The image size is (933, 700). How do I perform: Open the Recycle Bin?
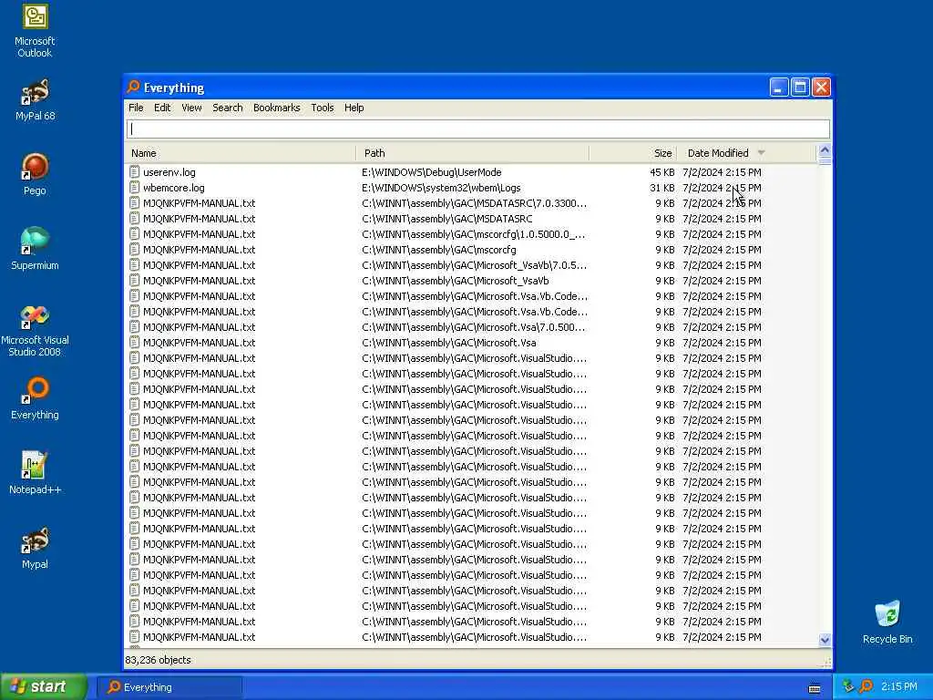tap(887, 623)
